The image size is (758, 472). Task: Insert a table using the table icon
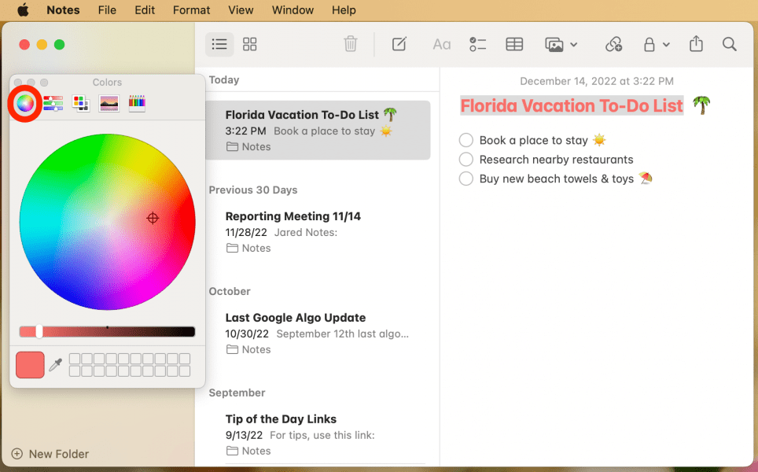(x=514, y=44)
